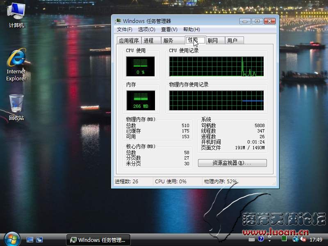Click the 物理内存 (MB) group label
This screenshot has width=328, height=246.
[x=141, y=119]
